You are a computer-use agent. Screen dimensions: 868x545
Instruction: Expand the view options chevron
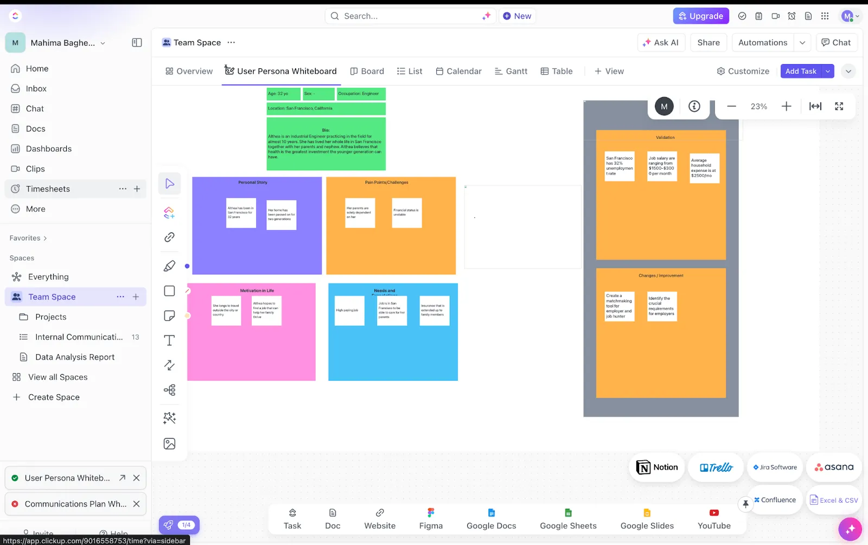click(848, 71)
